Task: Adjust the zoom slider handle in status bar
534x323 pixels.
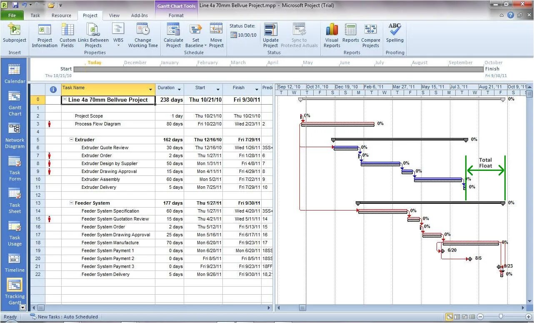Action: pyautogui.click(x=501, y=317)
